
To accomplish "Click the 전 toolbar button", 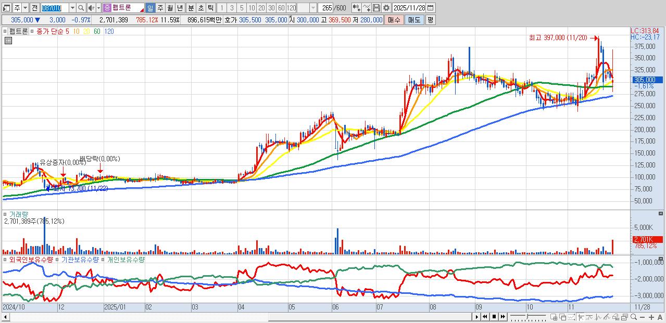I will click(34, 8).
